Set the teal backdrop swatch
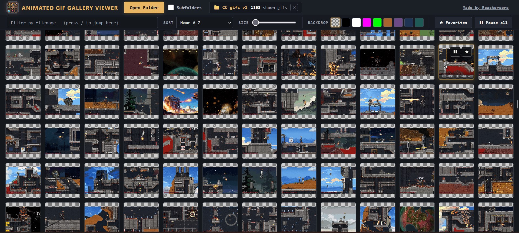The width and height of the screenshot is (519, 233). click(x=419, y=23)
